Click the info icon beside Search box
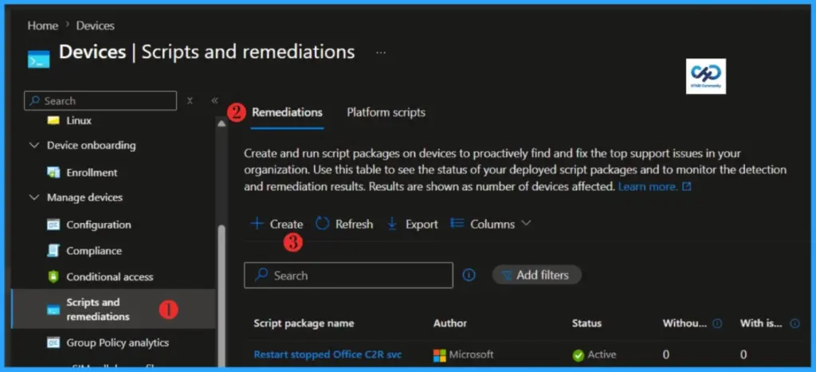 pyautogui.click(x=469, y=275)
